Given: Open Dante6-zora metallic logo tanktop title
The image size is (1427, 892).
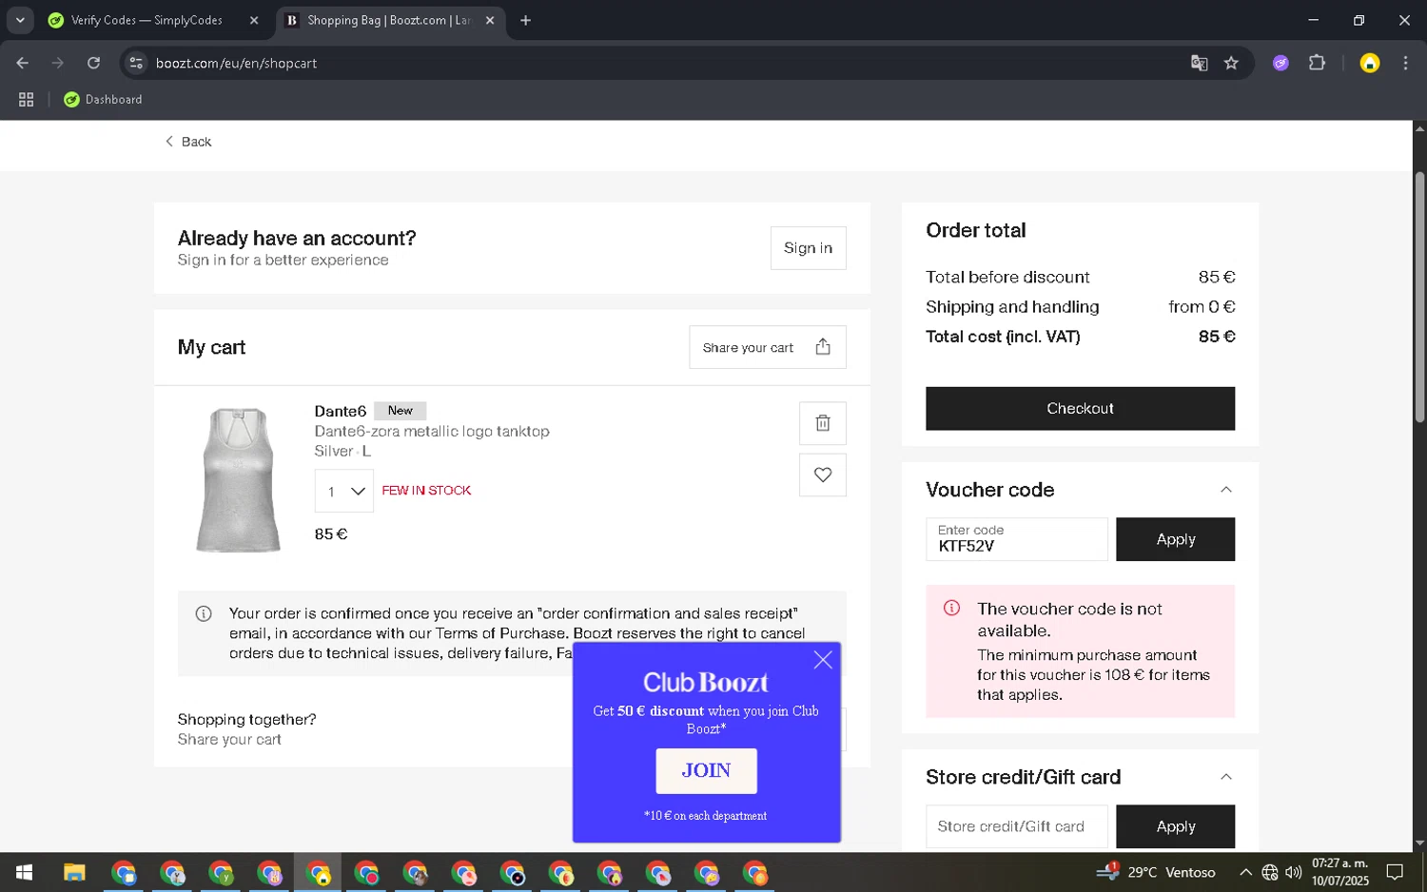Looking at the screenshot, I should pos(431,431).
